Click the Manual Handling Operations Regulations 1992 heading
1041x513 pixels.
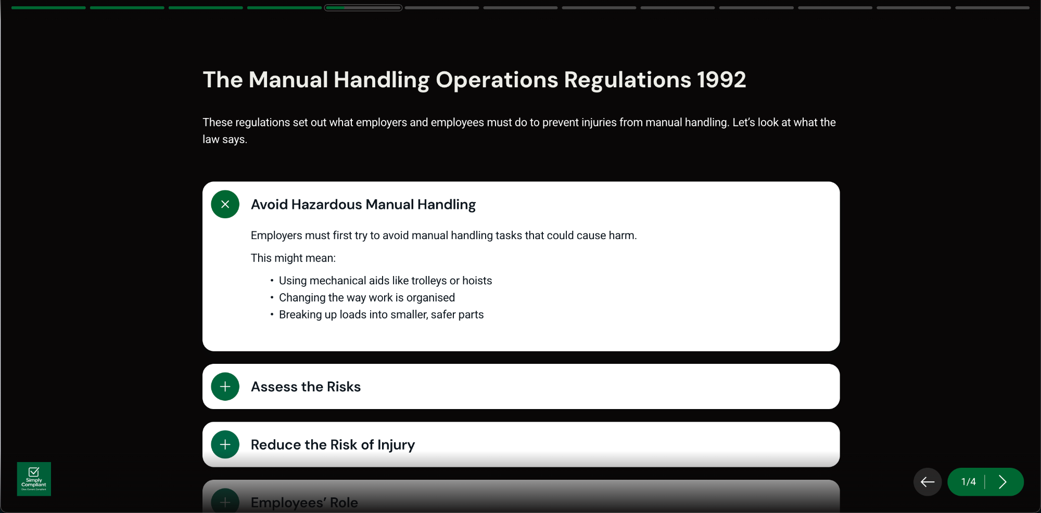[474, 80]
